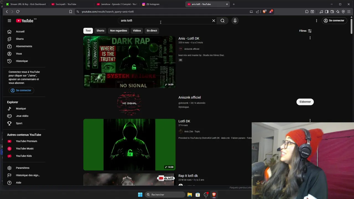Screen dimensions: 354x199
Task: Switch to Sociopath - YouTube tab
Action: [72, 4]
